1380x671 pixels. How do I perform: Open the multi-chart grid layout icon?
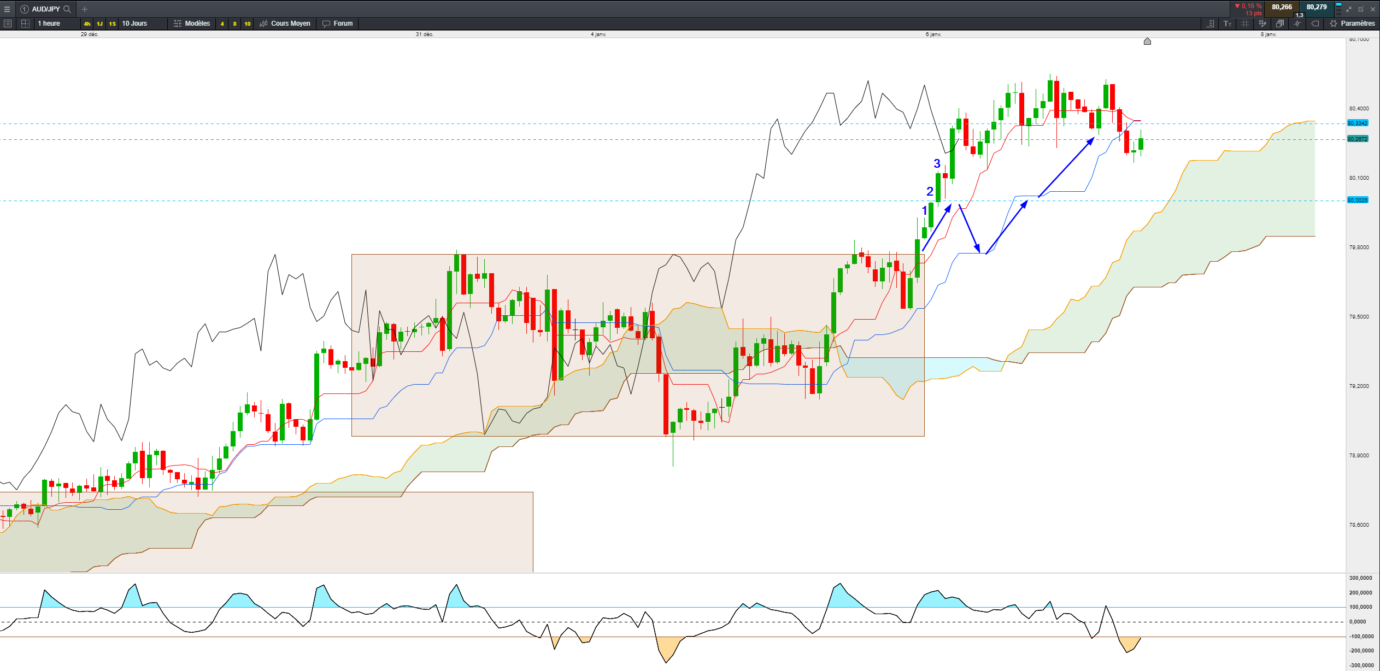[x=25, y=23]
